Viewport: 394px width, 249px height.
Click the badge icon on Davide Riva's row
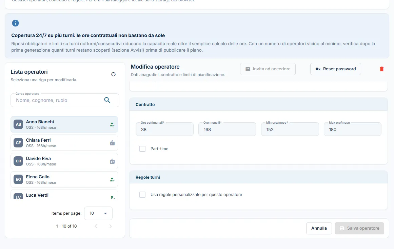(x=112, y=161)
